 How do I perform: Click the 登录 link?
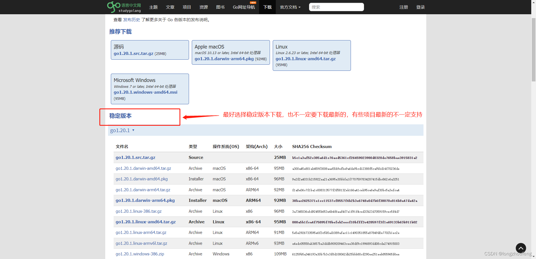[420, 7]
